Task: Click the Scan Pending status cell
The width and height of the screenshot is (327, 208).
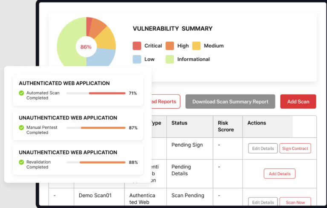Action: tap(190, 197)
